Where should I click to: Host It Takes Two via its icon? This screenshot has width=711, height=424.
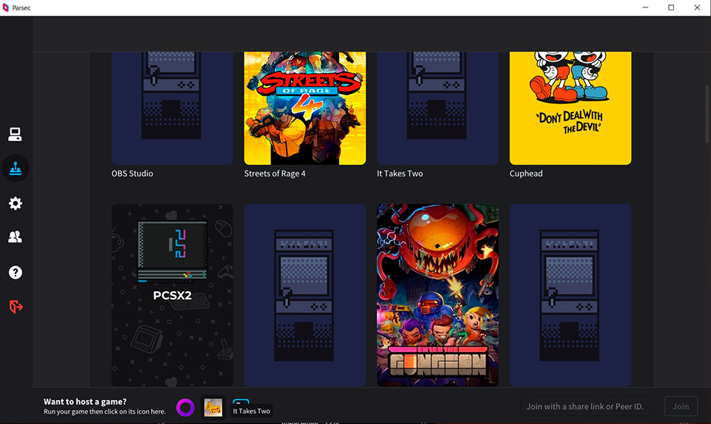pos(213,407)
